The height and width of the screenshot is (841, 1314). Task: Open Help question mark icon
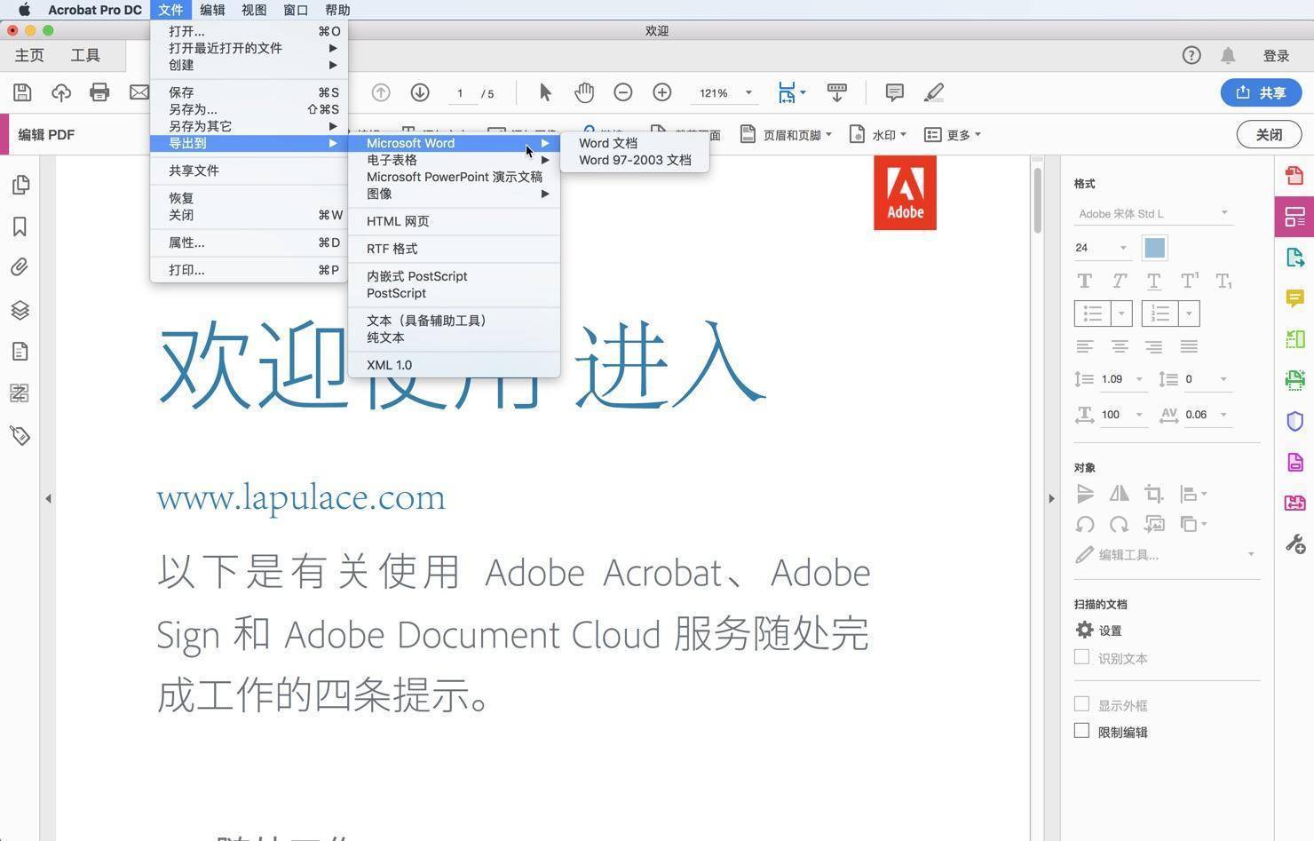[x=1191, y=55]
